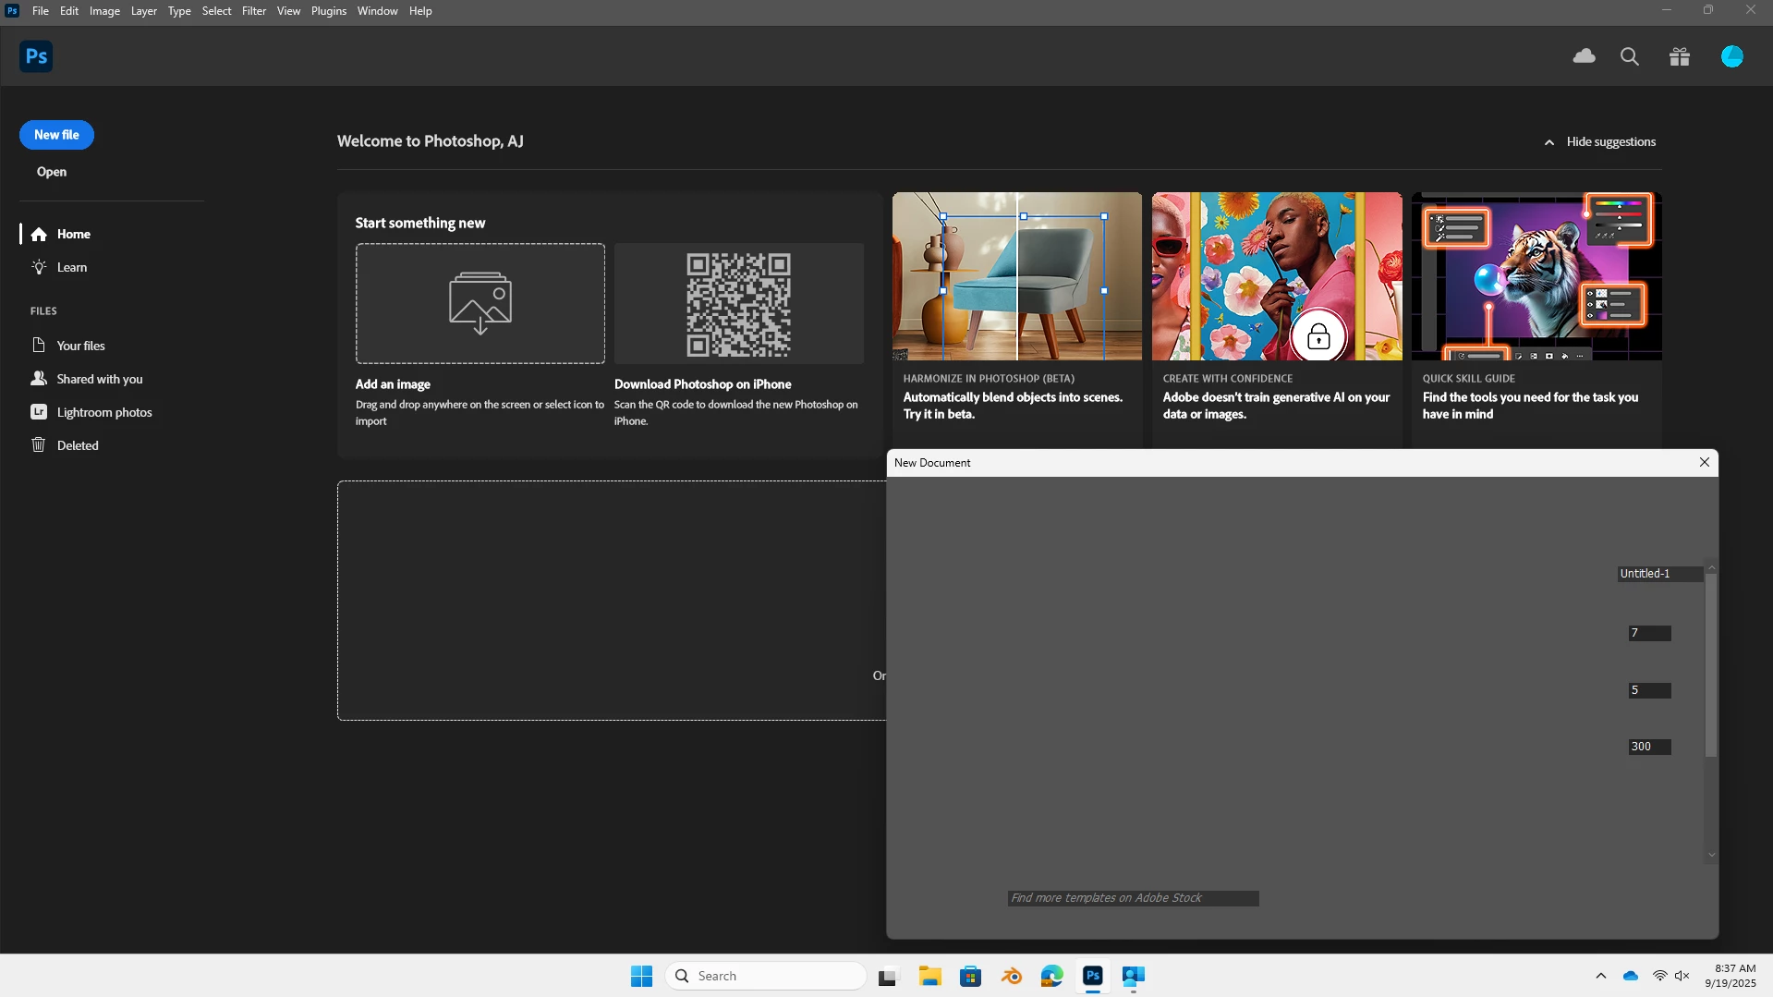The height and width of the screenshot is (997, 1773).
Task: Close the New Document dialog
Action: [x=1705, y=462]
